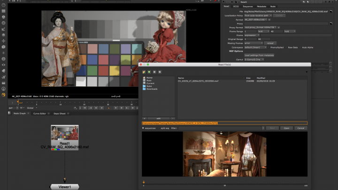Toggle the sequences checkbox
Image resolution: width=338 pixels, height=190 pixels.
pos(144,128)
